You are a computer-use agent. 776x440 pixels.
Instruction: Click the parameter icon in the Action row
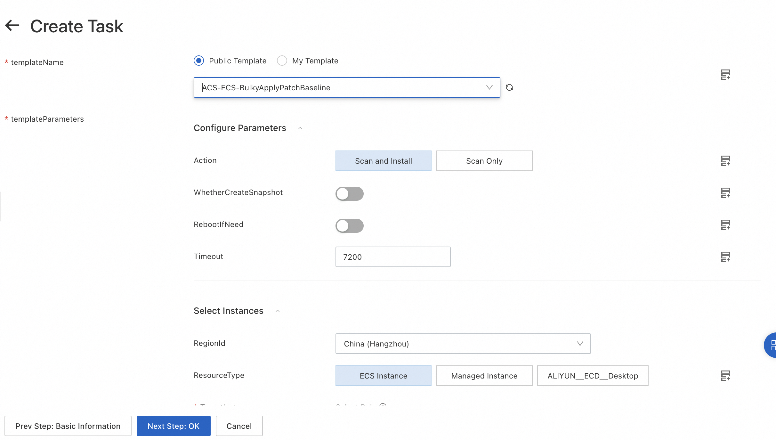click(x=725, y=161)
